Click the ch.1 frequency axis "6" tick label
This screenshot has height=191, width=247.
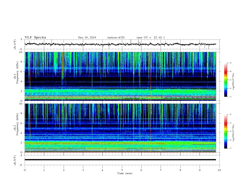(22, 71)
